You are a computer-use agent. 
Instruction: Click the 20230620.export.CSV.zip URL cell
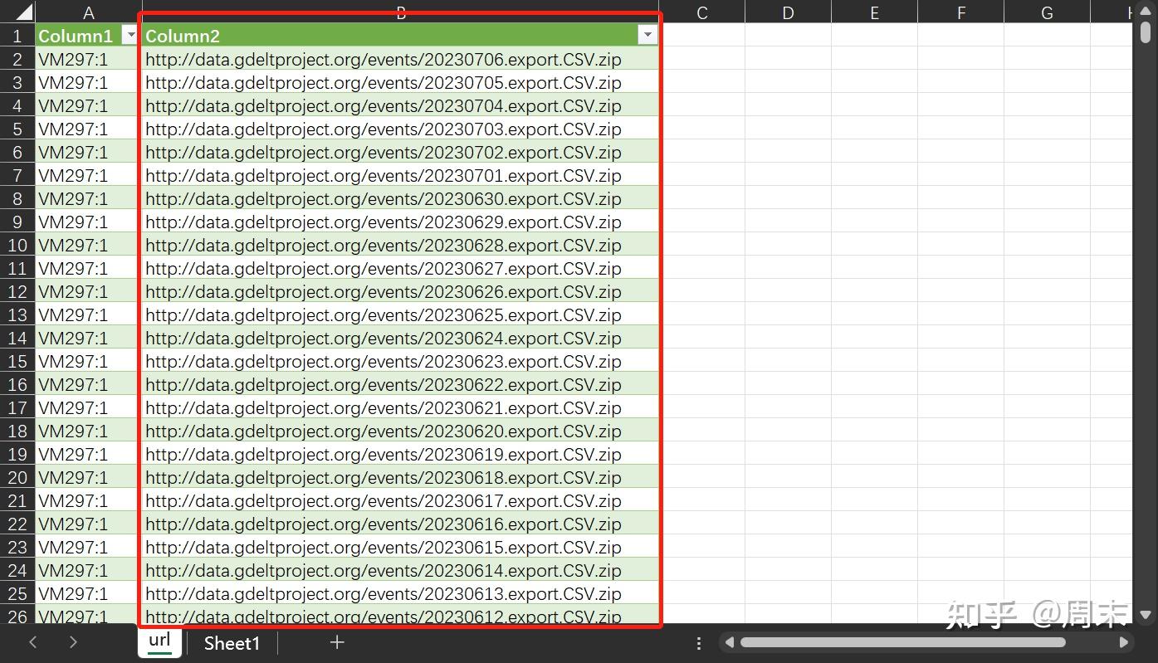[401, 431]
